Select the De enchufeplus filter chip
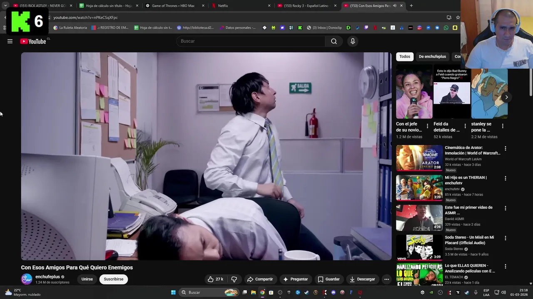Image resolution: width=533 pixels, height=299 pixels. click(x=432, y=56)
